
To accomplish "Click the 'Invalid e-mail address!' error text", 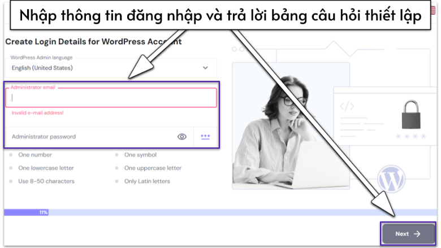I will click(x=38, y=113).
